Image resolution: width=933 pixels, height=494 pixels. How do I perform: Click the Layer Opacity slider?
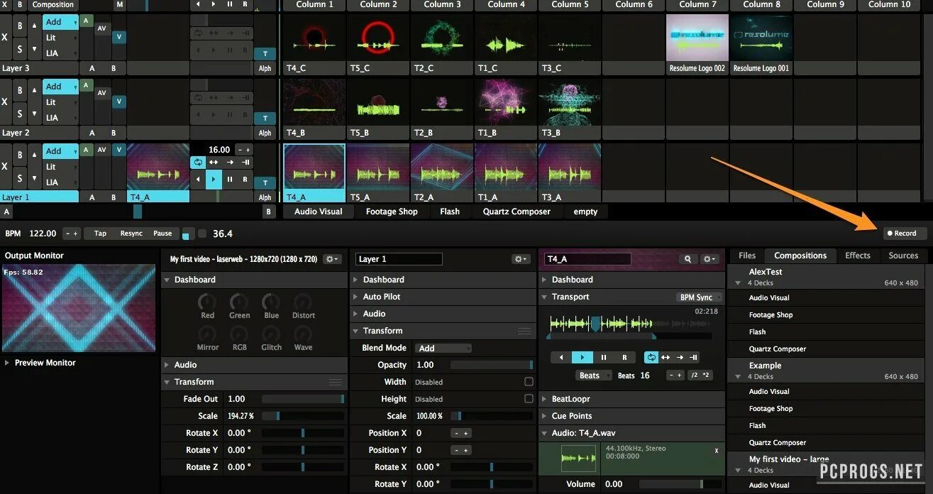pyautogui.click(x=492, y=365)
